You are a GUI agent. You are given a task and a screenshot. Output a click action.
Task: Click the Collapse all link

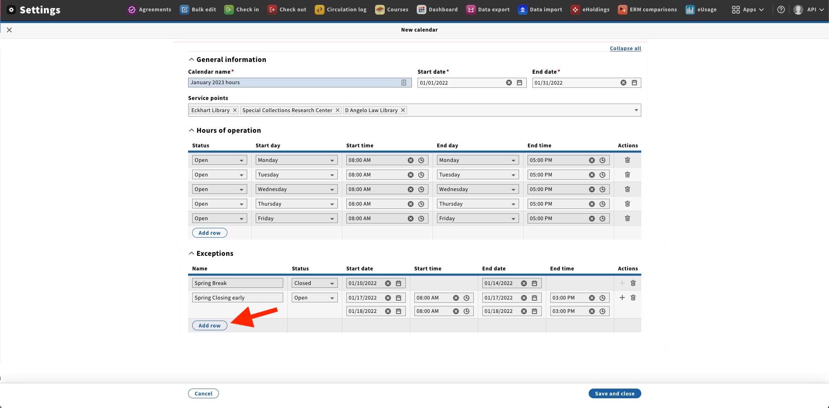(625, 48)
